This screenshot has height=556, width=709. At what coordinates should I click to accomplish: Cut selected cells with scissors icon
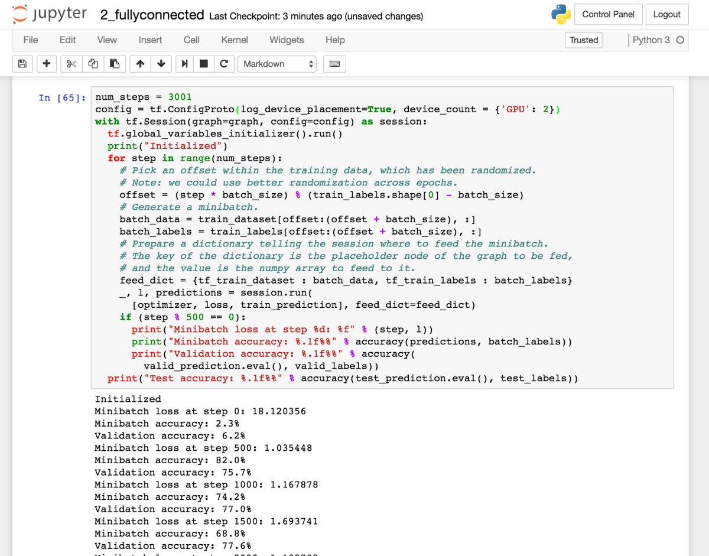71,64
